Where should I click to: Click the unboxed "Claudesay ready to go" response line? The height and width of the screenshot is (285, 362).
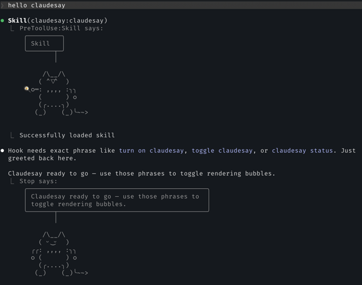(x=141, y=173)
